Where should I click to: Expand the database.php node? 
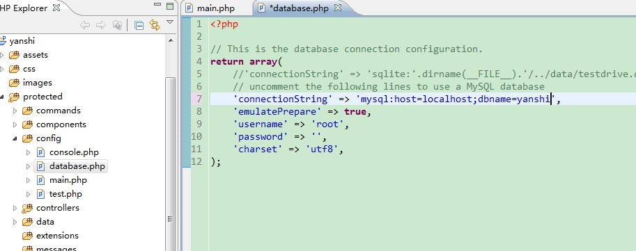pyautogui.click(x=28, y=166)
